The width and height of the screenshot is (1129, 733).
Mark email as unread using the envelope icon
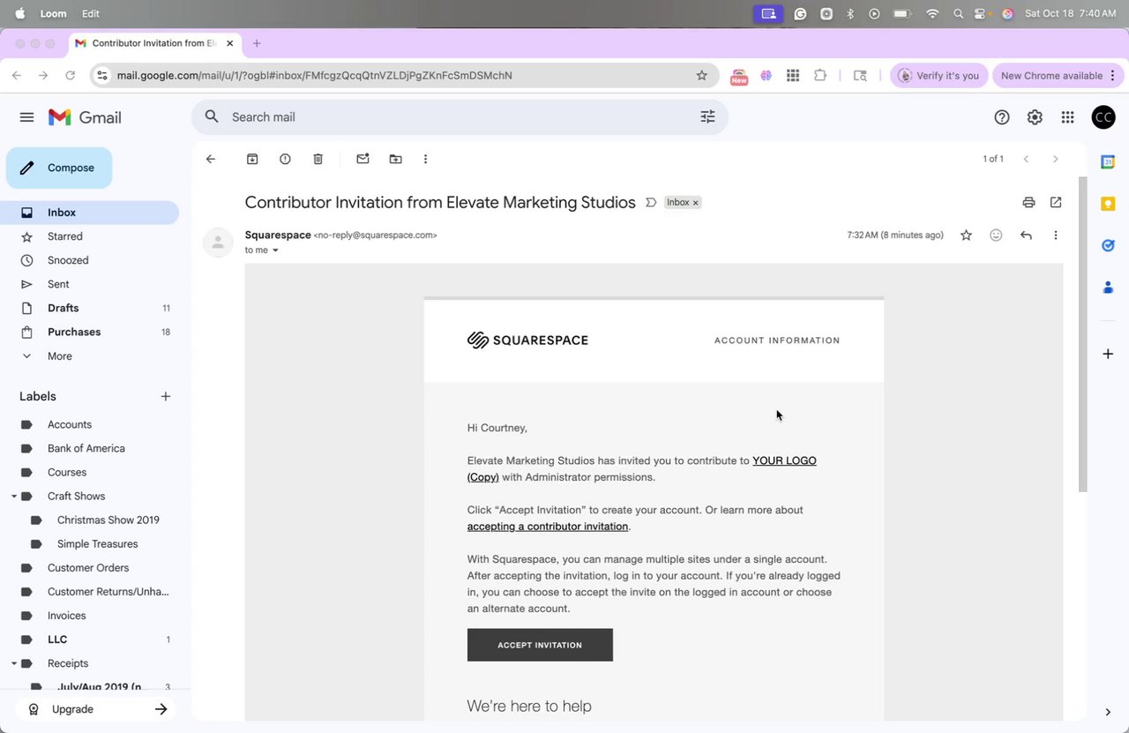point(363,159)
